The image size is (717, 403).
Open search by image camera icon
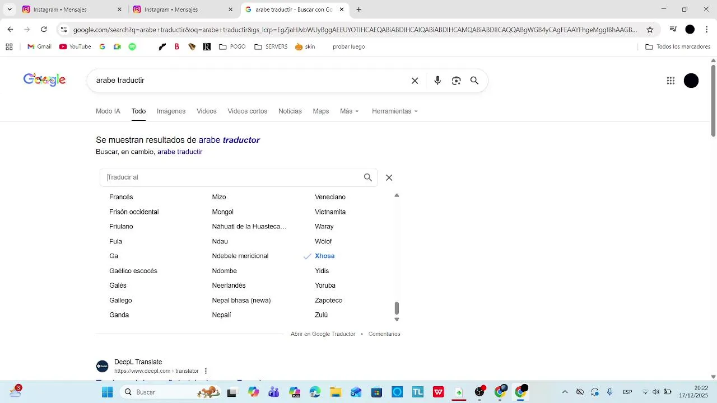click(x=456, y=81)
